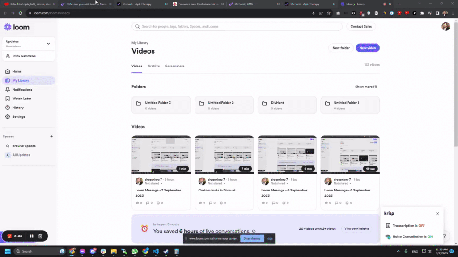Launch Visual Studio Code from the taskbar
Viewport: 458px width, 257px height.
click(x=156, y=251)
